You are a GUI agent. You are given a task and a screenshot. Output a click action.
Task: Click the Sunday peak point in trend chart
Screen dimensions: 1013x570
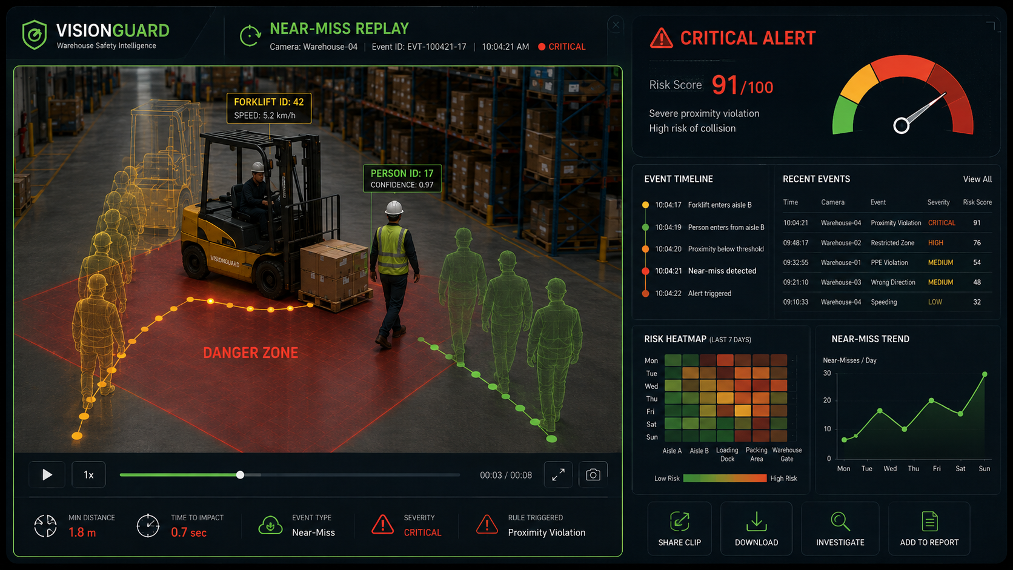985,374
